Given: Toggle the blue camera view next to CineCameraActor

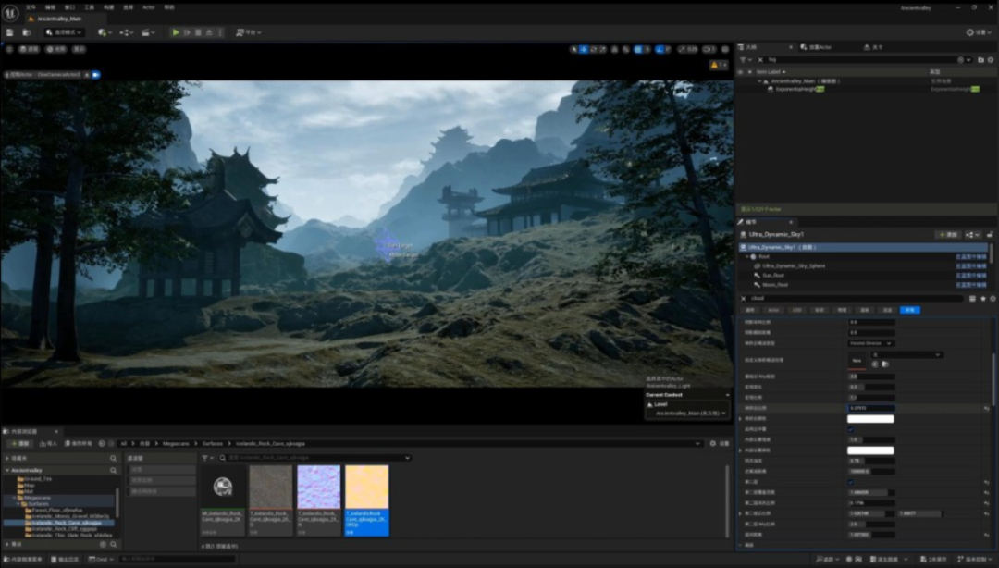Looking at the screenshot, I should coord(96,75).
